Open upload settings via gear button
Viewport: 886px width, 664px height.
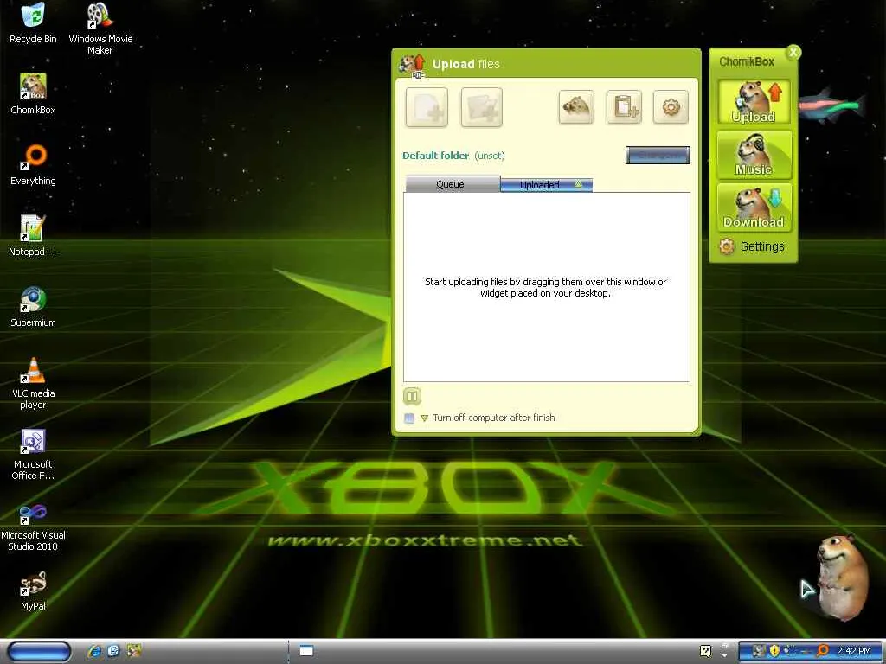tap(671, 106)
